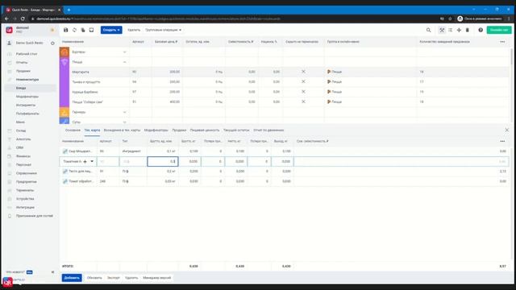
Task: Click the archive box icon in top toolbar
Action: pyautogui.click(x=91, y=30)
